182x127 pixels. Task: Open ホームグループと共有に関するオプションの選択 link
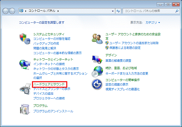[x=60, y=75]
